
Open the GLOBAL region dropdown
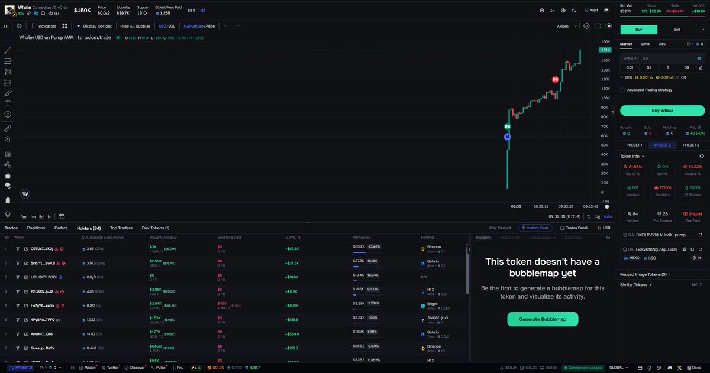618,368
